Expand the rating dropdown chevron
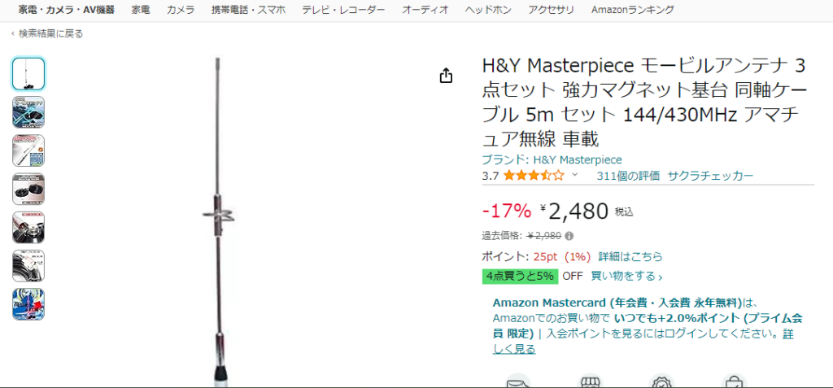Viewport: 833px width, 388px height. (x=574, y=176)
